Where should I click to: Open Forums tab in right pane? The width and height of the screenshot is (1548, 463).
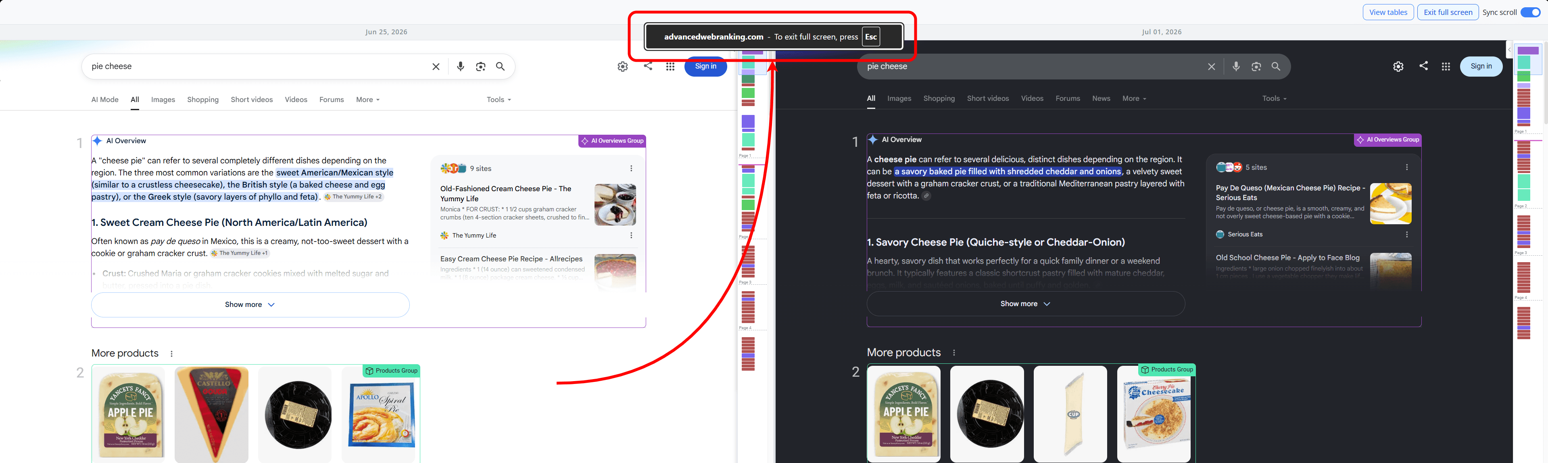coord(1068,98)
